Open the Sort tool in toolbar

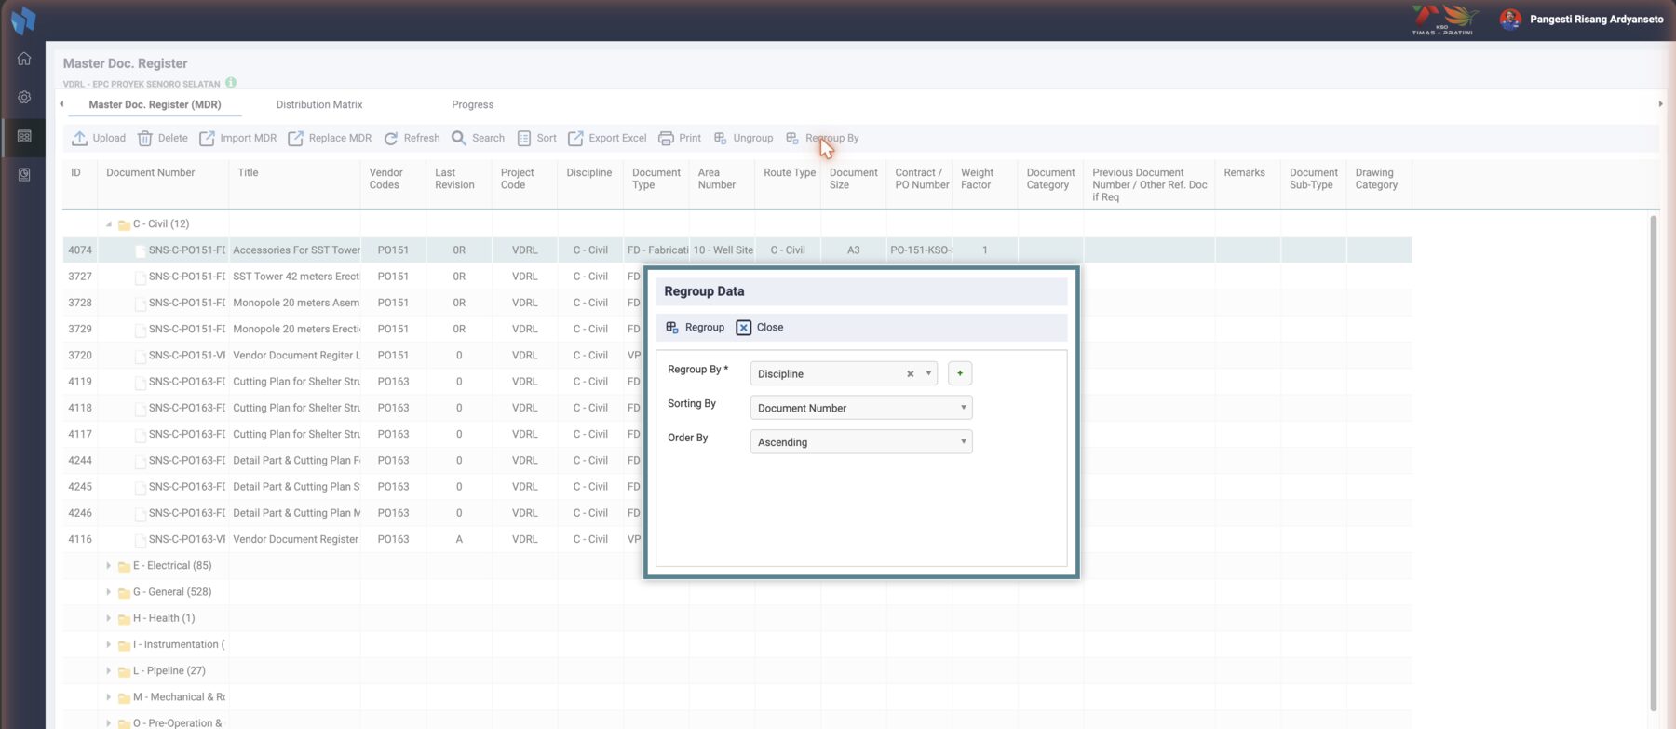pos(536,138)
